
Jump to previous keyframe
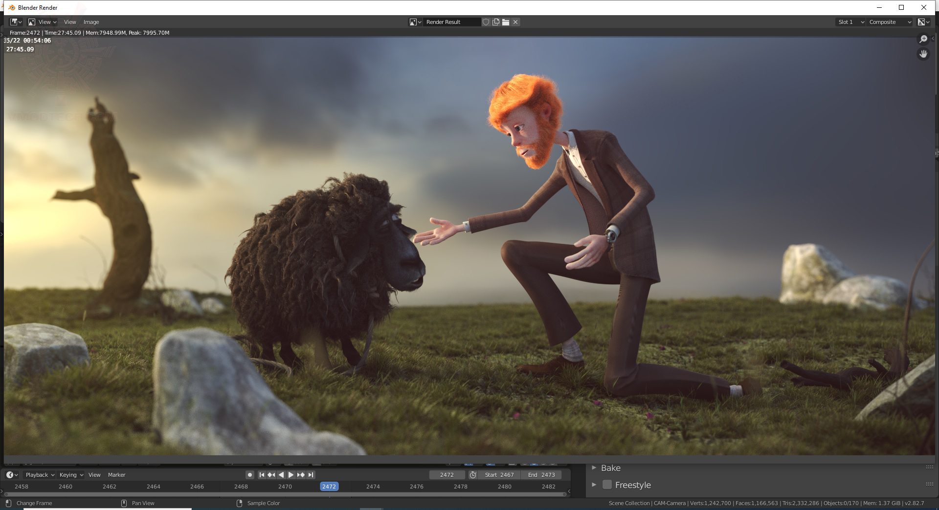click(271, 475)
